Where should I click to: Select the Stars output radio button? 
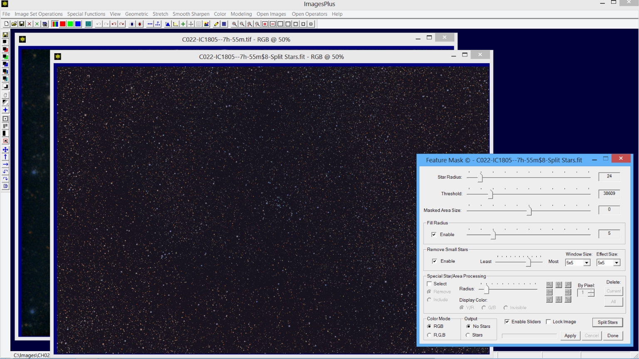(468, 335)
